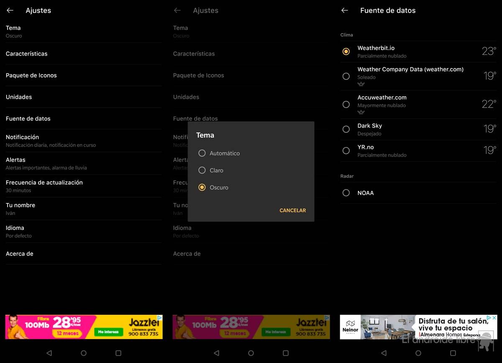This screenshot has height=363, width=502.
Task: Go back from Fuente de datos screen
Action: (345, 10)
